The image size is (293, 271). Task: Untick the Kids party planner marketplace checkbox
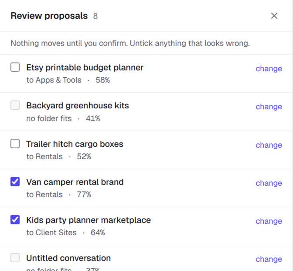[x=15, y=220]
